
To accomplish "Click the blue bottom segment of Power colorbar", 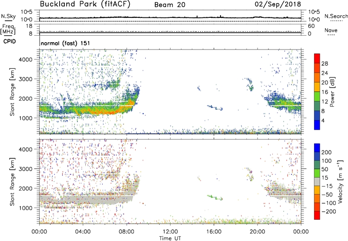I will click(317, 125).
